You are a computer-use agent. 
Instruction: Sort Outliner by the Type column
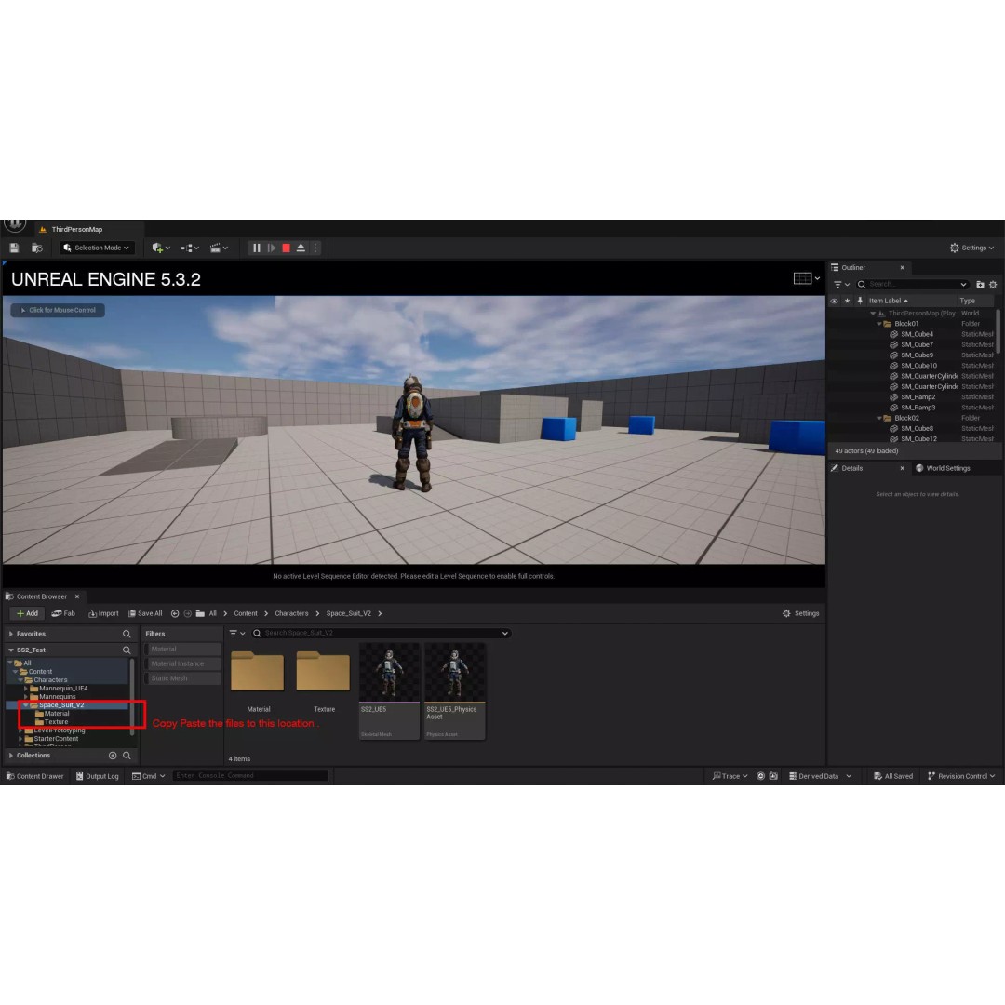coord(967,301)
